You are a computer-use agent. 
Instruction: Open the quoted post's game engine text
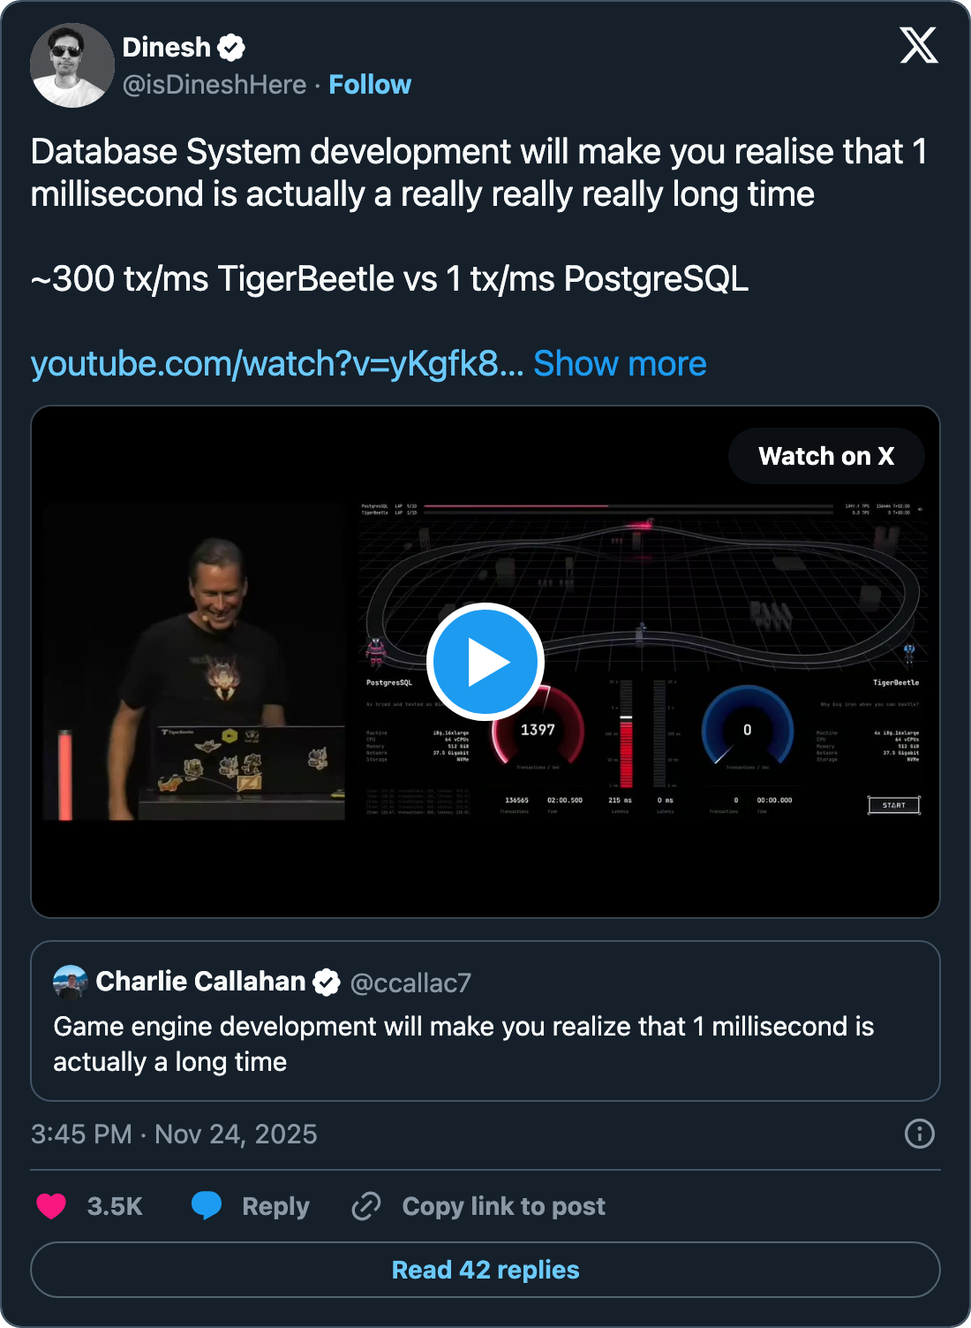[x=463, y=1043]
